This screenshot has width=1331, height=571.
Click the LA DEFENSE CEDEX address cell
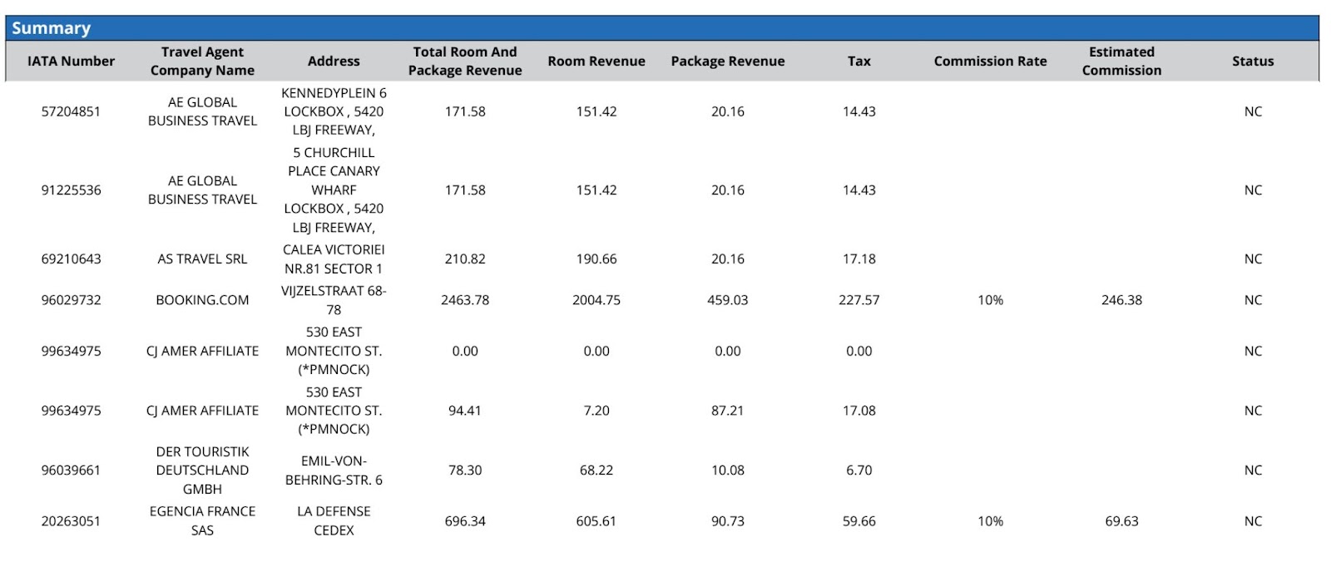pos(334,521)
